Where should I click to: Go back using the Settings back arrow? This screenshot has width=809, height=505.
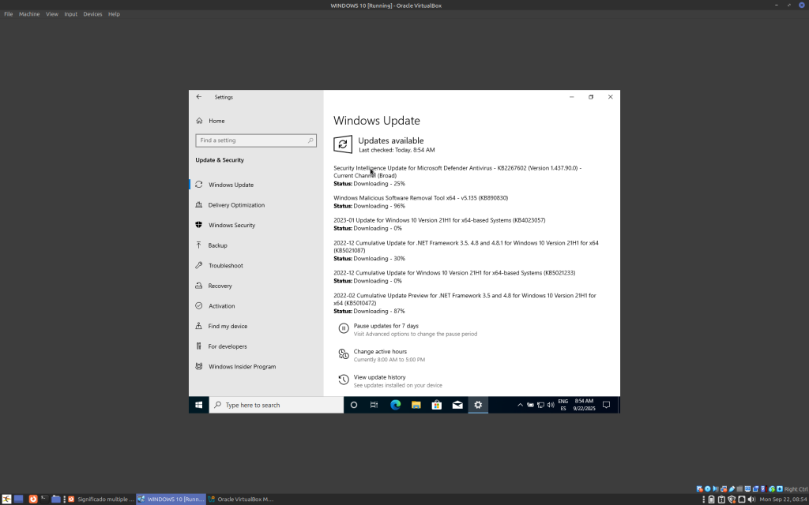click(x=199, y=97)
